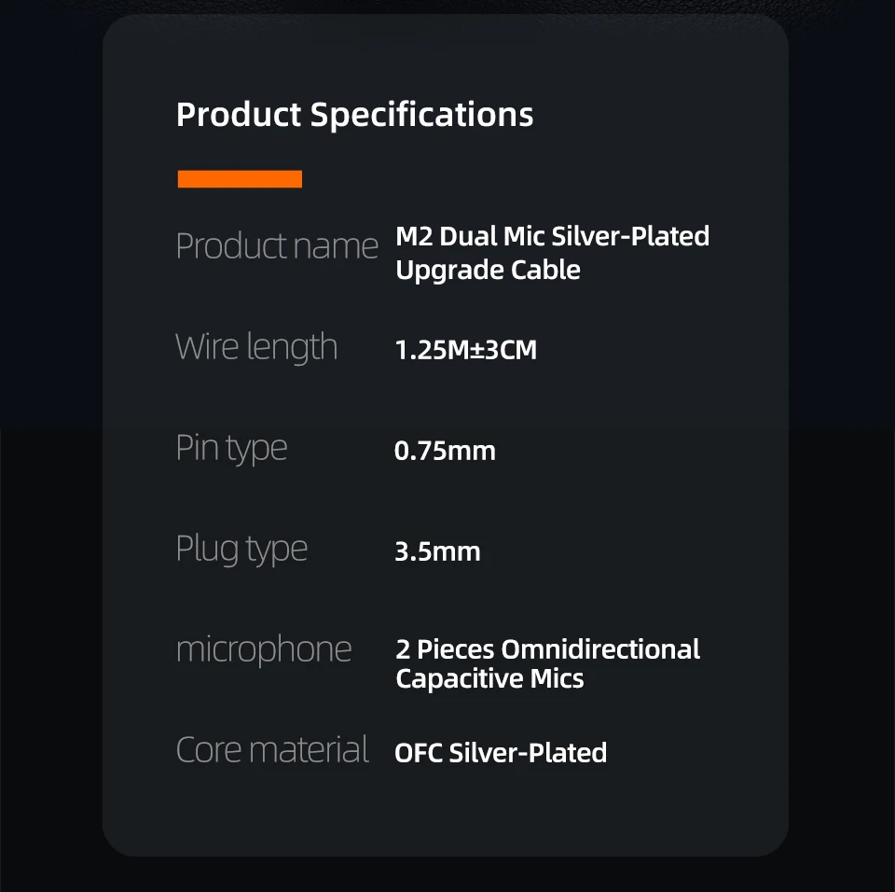
Task: Click the "Pin type" label
Action: coord(231,448)
